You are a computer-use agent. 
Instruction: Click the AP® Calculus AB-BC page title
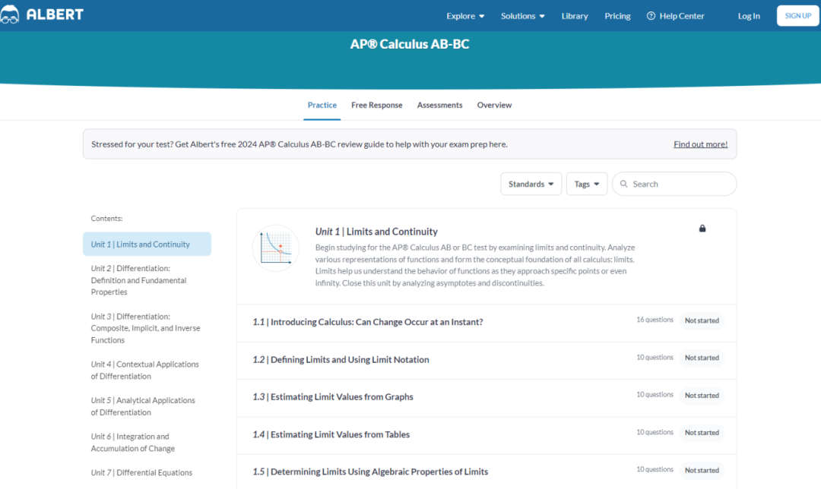(410, 44)
